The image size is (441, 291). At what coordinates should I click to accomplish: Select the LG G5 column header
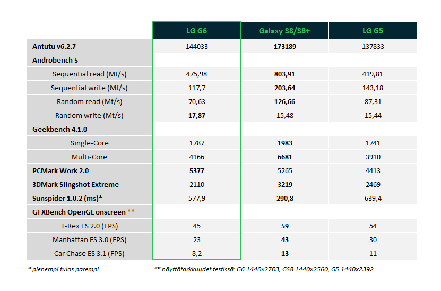click(373, 30)
